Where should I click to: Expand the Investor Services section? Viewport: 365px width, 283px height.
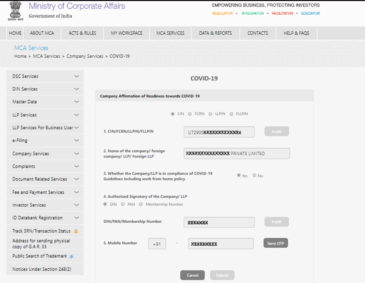45,205
